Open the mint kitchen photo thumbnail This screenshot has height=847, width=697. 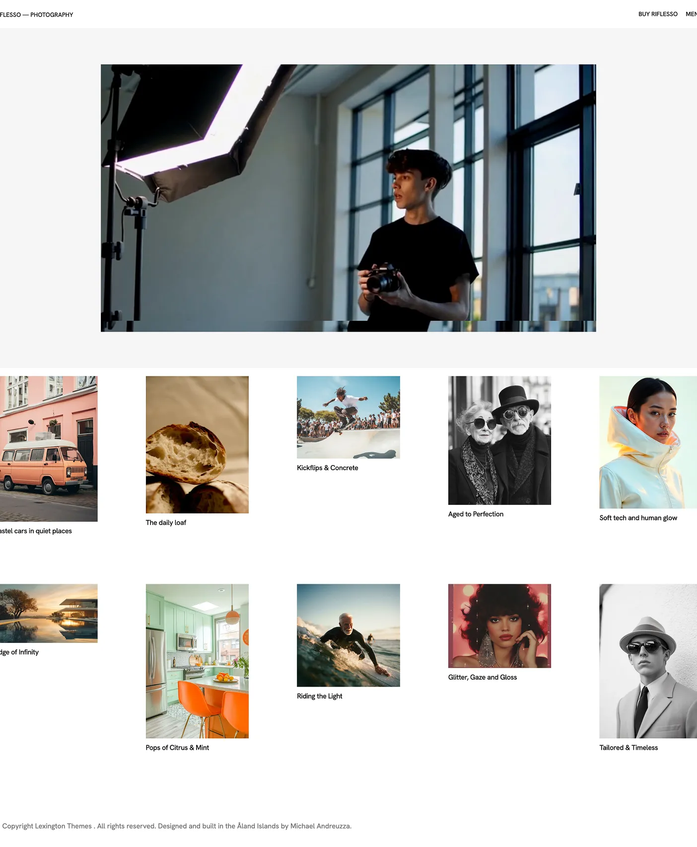coord(197,661)
